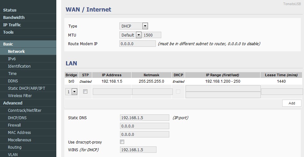Open the Status menu section

pos(10,10)
